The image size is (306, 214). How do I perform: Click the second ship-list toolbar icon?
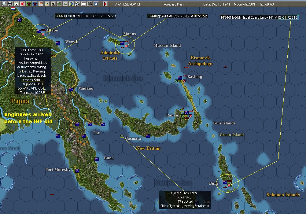[x=10, y=4]
